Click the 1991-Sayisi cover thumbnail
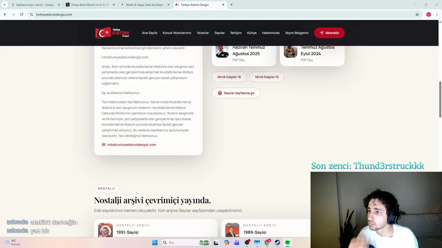This screenshot has height=248, width=442. tap(105, 230)
